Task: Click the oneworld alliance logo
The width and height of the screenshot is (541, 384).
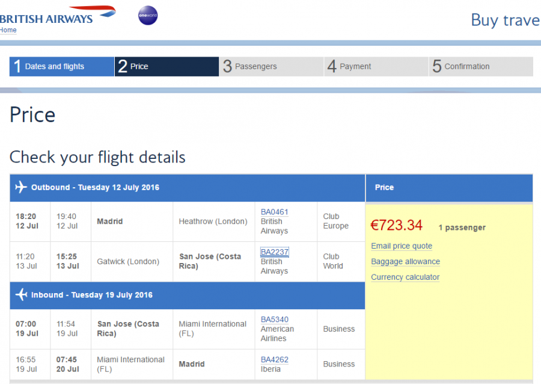Action: pyautogui.click(x=148, y=16)
